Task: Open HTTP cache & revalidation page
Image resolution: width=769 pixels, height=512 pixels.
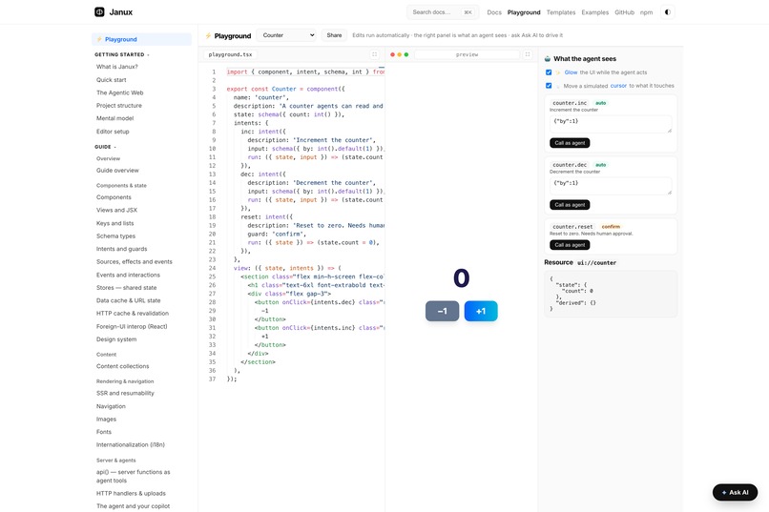Action: pos(133,313)
